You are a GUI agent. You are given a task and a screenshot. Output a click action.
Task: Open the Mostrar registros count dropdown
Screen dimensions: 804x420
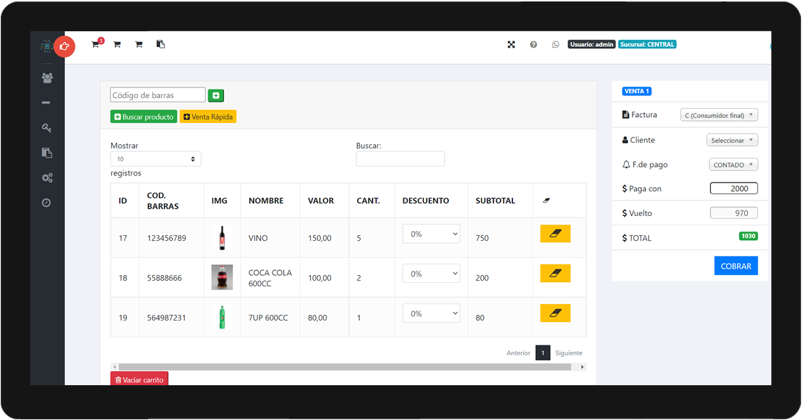point(156,158)
